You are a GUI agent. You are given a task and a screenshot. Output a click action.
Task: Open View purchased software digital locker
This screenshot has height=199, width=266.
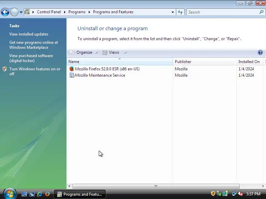(x=31, y=58)
